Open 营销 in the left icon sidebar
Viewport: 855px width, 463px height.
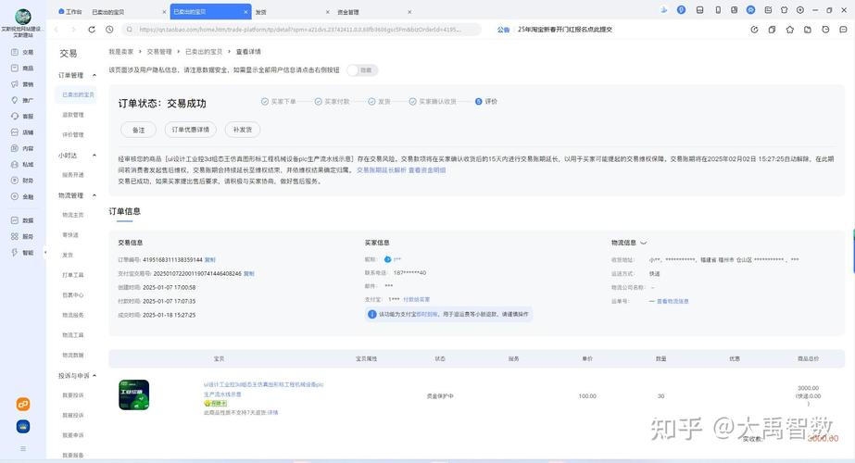coord(22,84)
